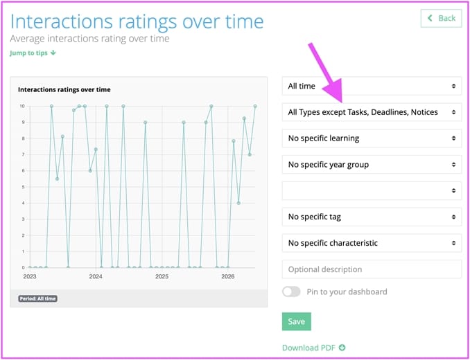Open the All Types except Tasks dropdown
The height and width of the screenshot is (360, 470).
[x=372, y=112]
